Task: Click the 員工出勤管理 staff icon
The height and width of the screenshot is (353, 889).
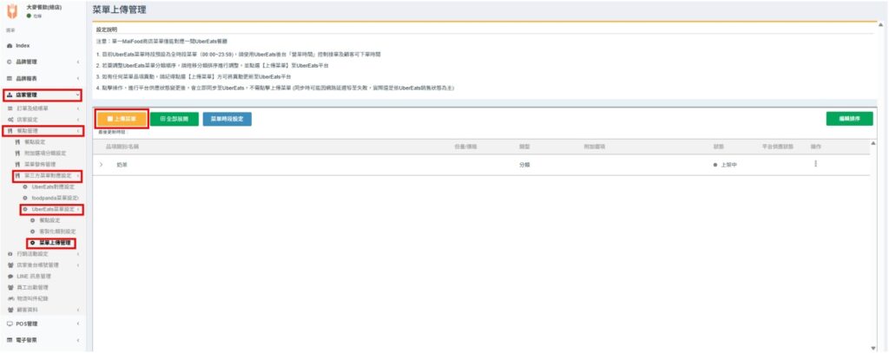Action: [10, 287]
